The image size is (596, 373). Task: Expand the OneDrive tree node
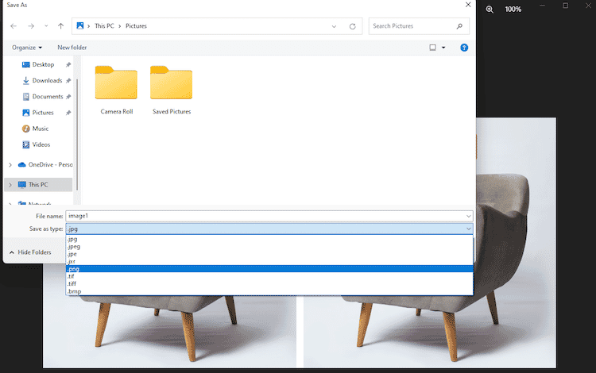tap(10, 164)
